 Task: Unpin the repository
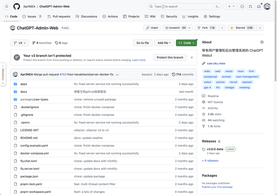[x=152, y=28]
